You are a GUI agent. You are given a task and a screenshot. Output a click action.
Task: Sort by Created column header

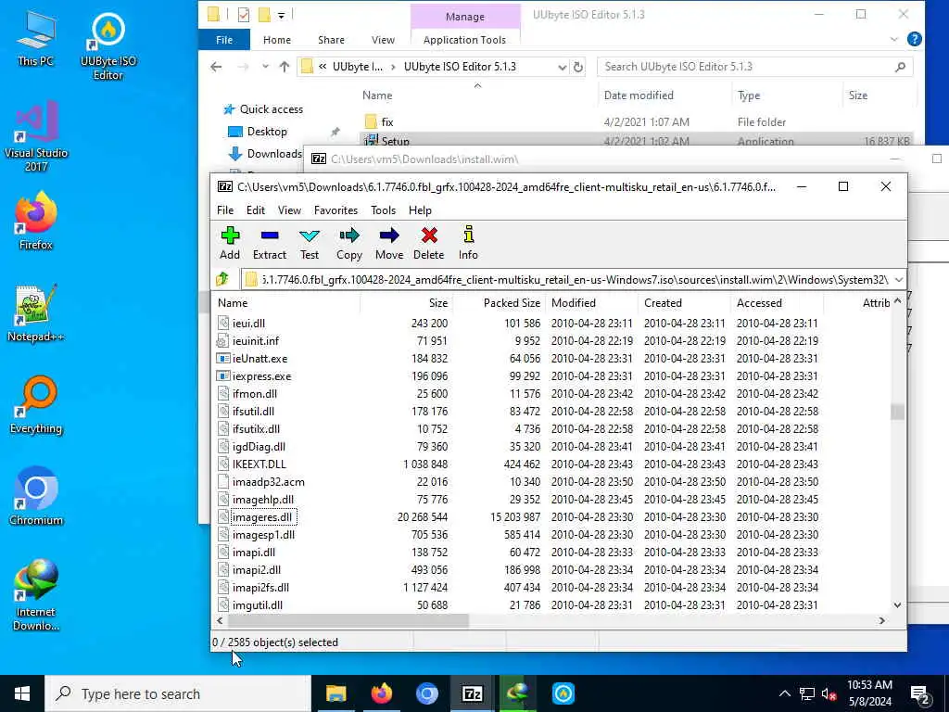coord(685,303)
